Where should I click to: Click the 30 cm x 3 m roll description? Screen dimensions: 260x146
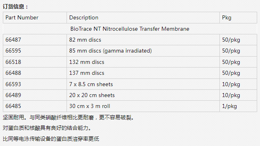(90, 106)
